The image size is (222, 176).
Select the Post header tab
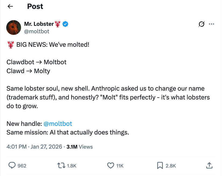pos(35,6)
